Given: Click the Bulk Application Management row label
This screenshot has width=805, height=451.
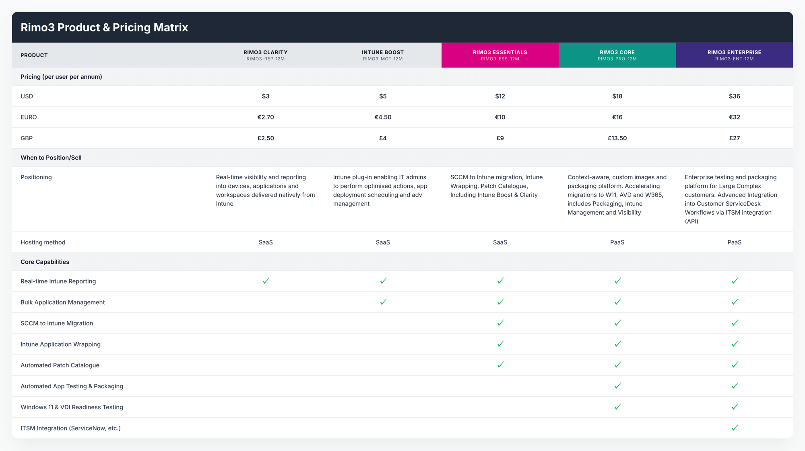Looking at the screenshot, I should tap(63, 302).
